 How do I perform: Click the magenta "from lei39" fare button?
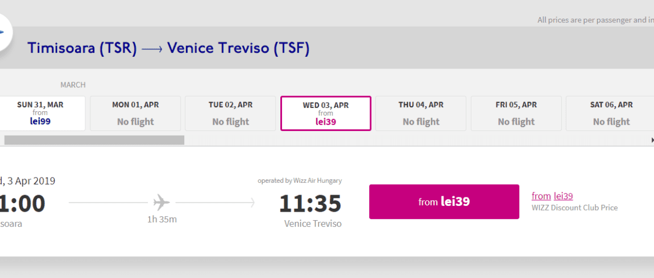pos(444,202)
